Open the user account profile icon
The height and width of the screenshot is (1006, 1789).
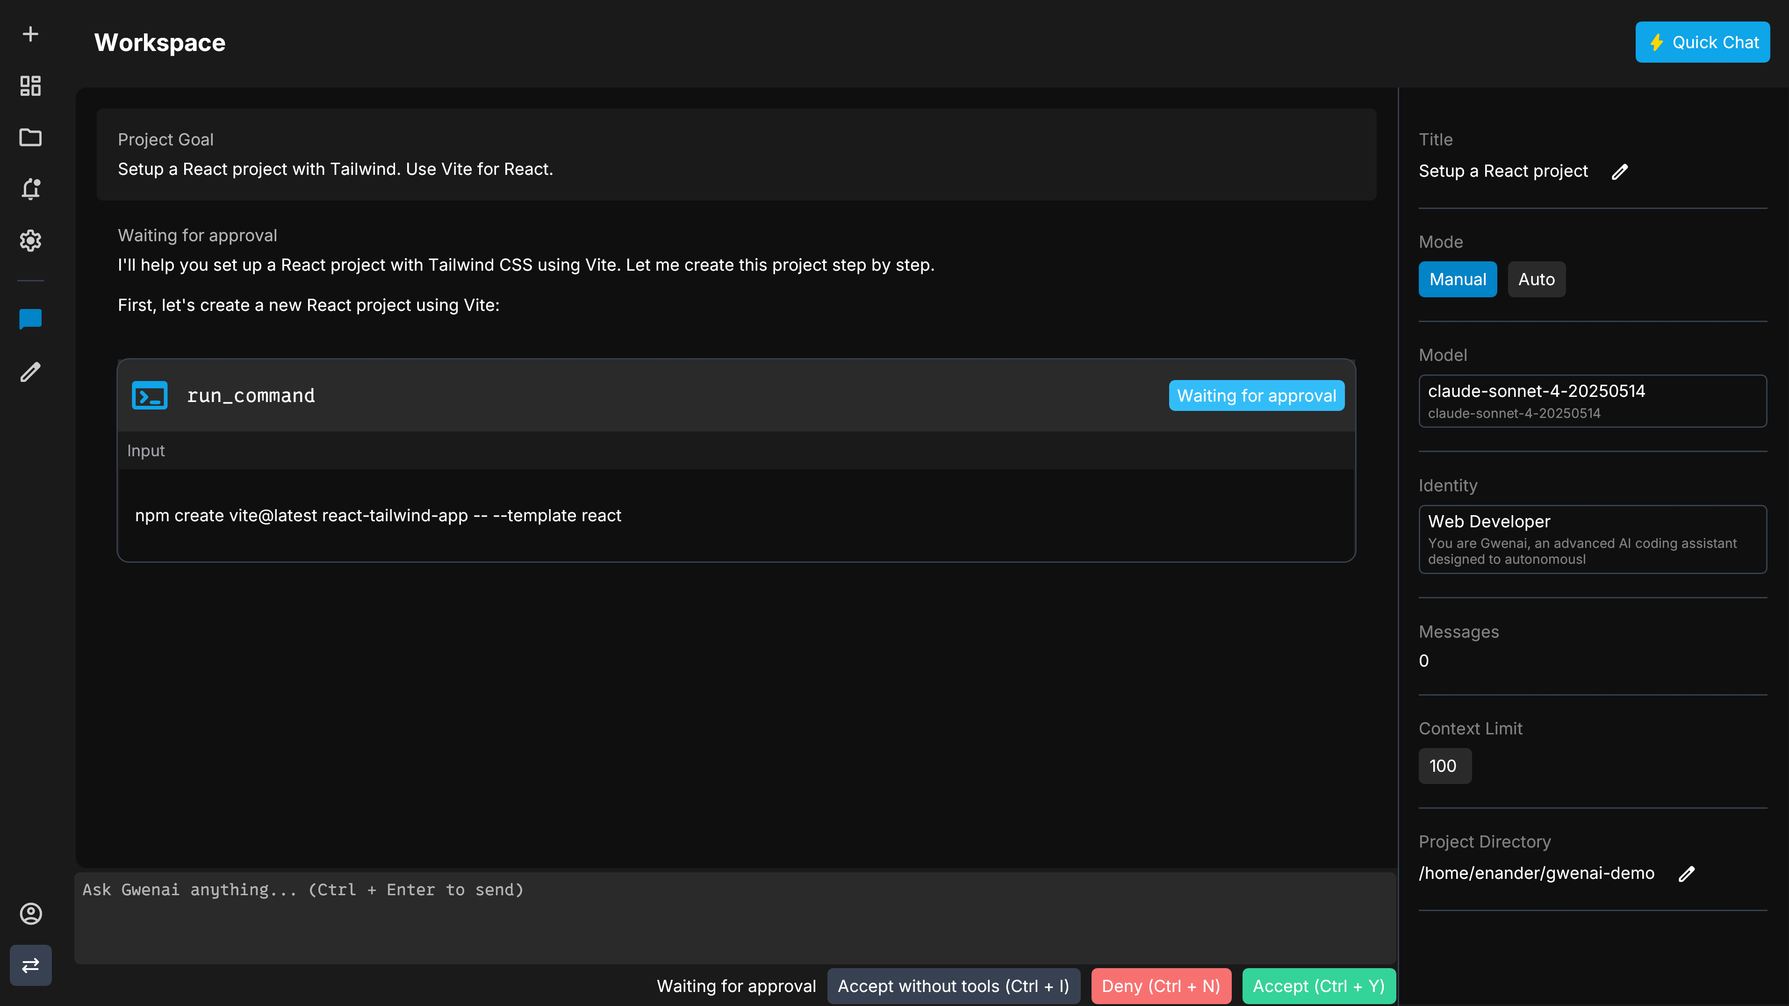pos(30,913)
